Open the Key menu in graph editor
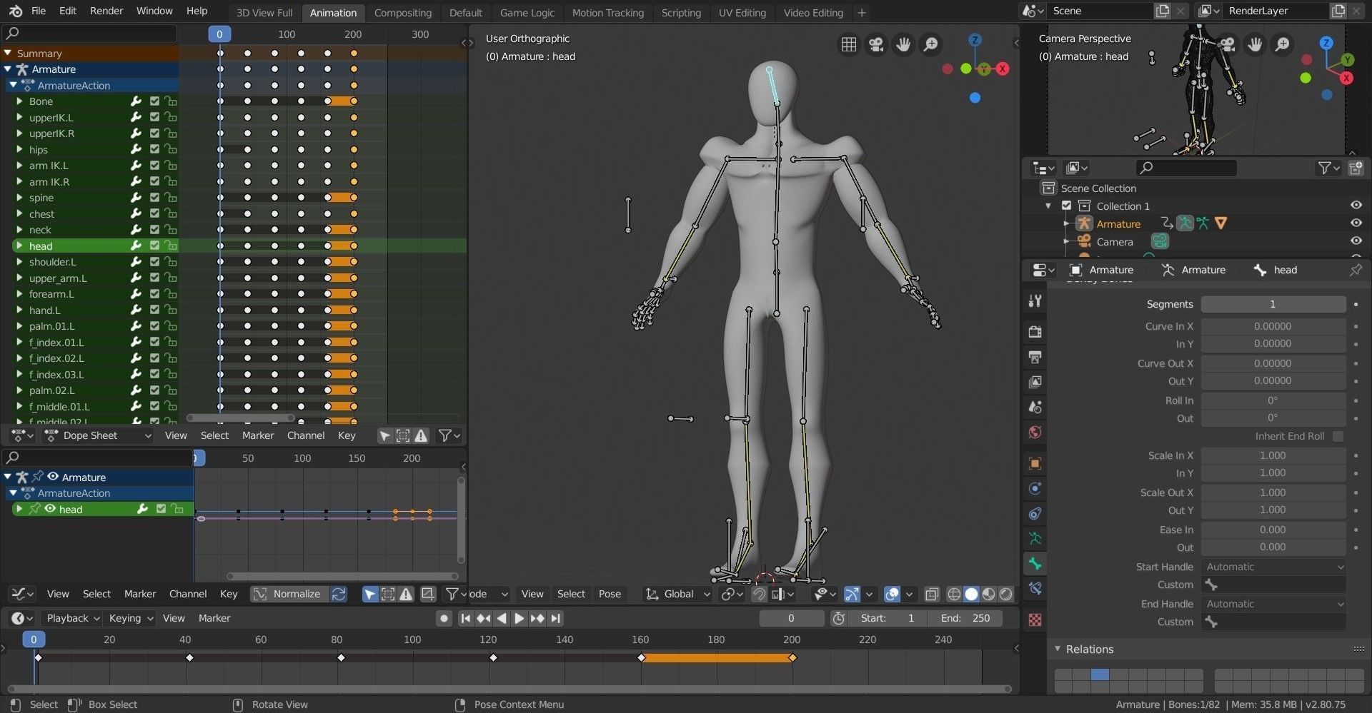 click(229, 594)
